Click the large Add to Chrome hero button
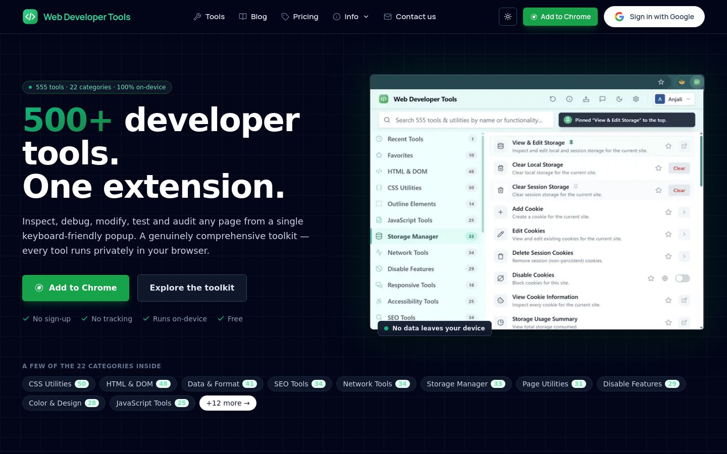727x454 pixels. 76,288
